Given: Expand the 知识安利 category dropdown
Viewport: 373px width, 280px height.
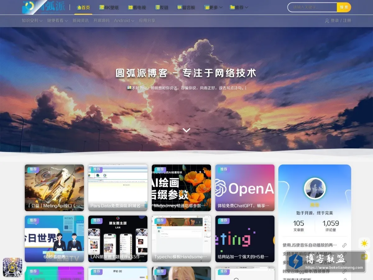Looking at the screenshot, I should [x=32, y=21].
